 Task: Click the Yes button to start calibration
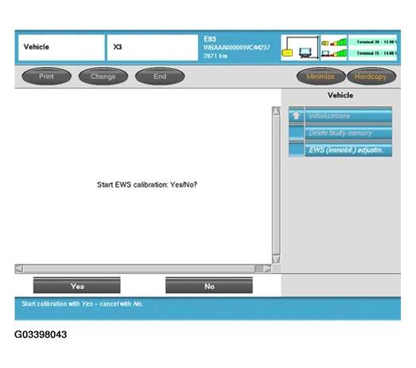click(76, 285)
